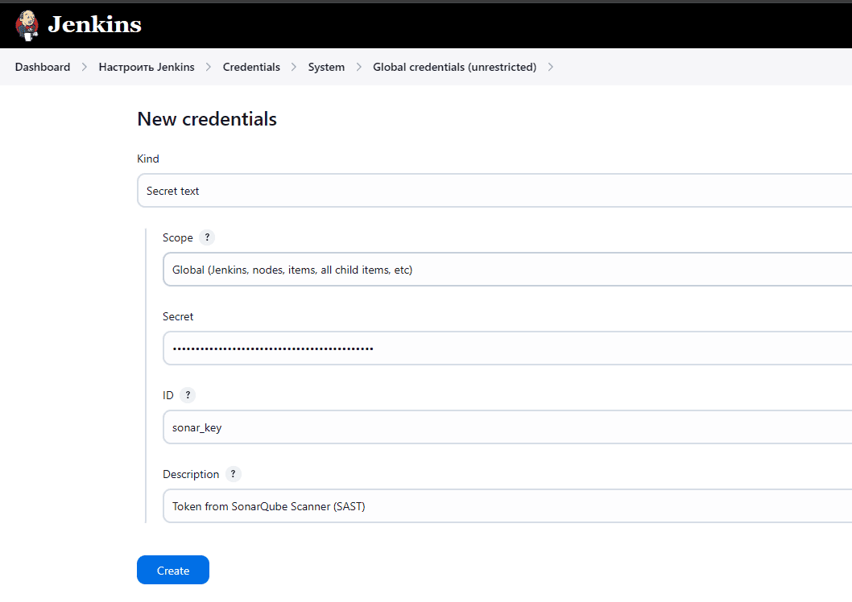This screenshot has height=602, width=852.
Task: Expand the chevron after Настроить Jenkins breadcrumb
Action: coord(209,68)
